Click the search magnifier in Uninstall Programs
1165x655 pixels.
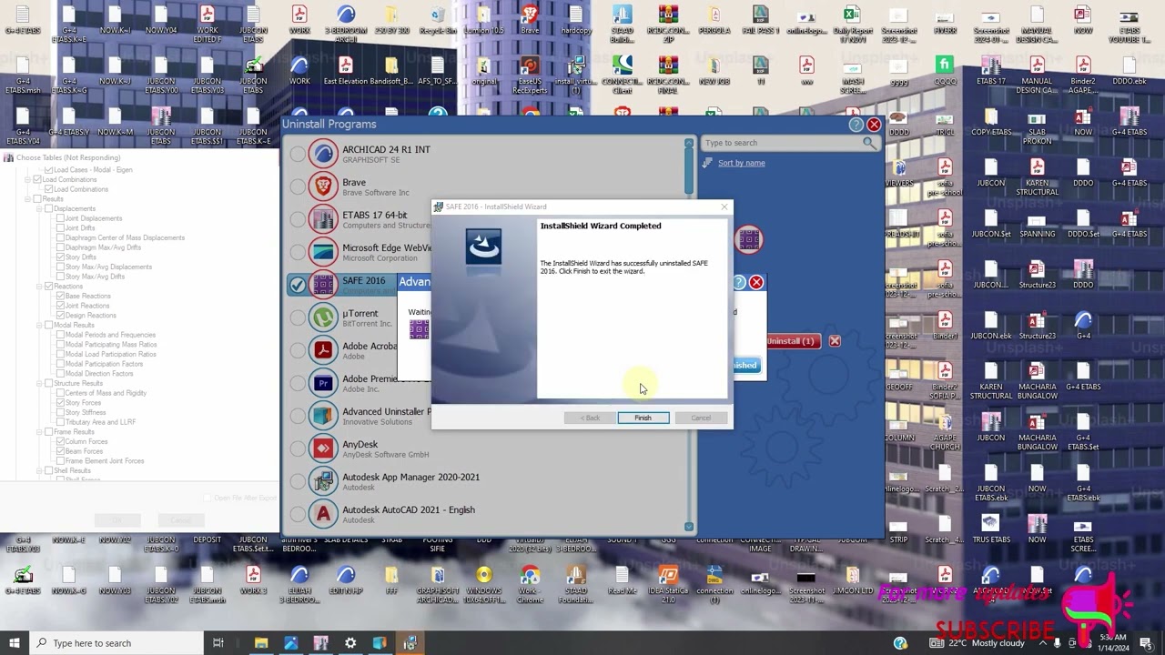pyautogui.click(x=870, y=143)
